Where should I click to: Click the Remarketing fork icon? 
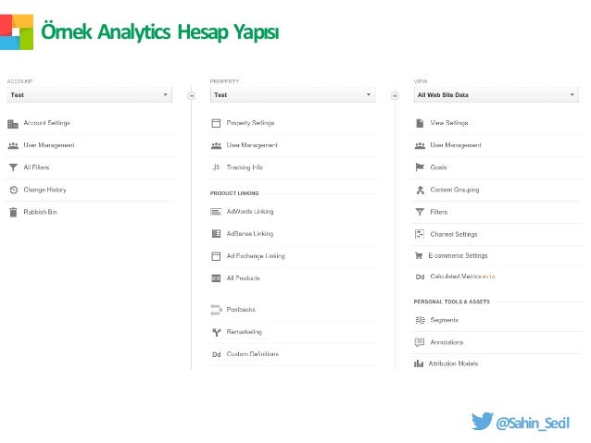[x=217, y=332]
